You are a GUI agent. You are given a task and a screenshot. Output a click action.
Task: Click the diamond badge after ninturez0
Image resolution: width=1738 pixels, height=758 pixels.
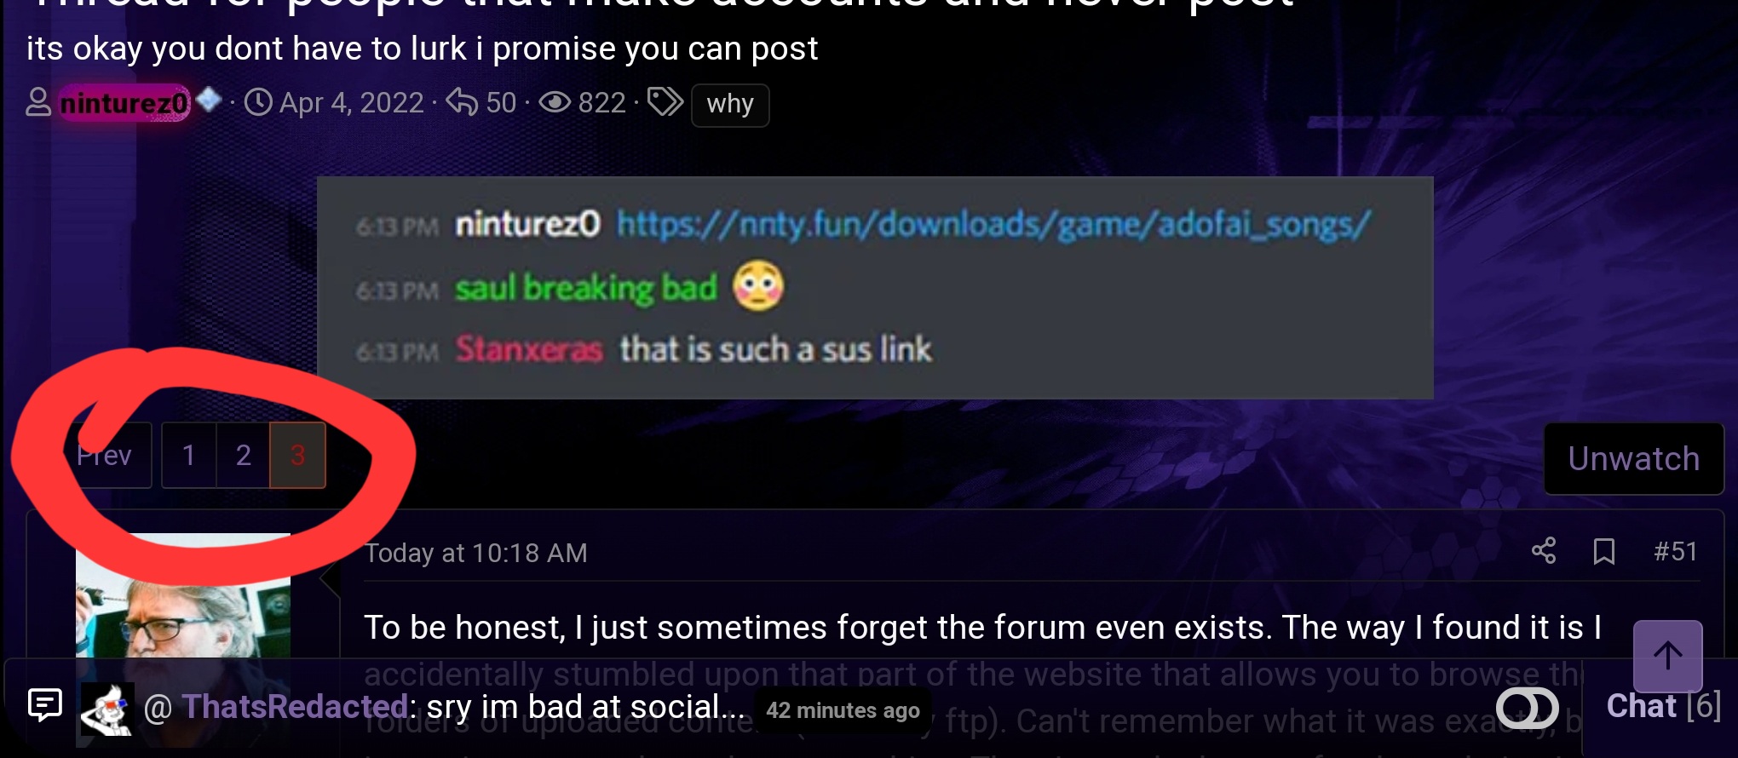coord(209,100)
